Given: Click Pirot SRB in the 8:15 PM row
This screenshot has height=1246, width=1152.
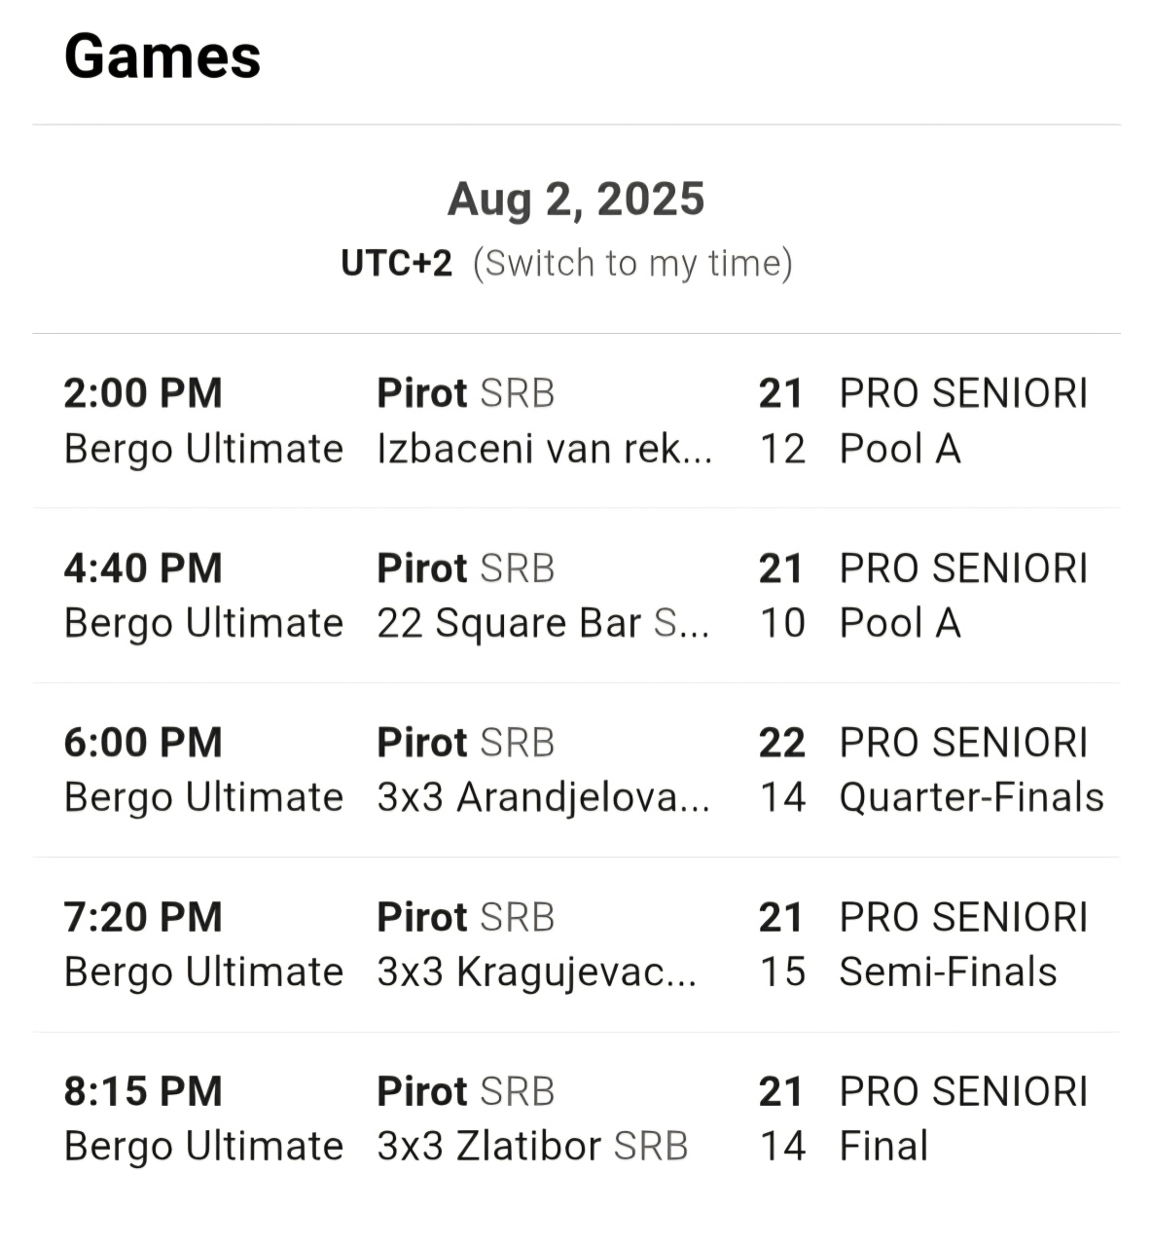Looking at the screenshot, I should (x=465, y=1092).
